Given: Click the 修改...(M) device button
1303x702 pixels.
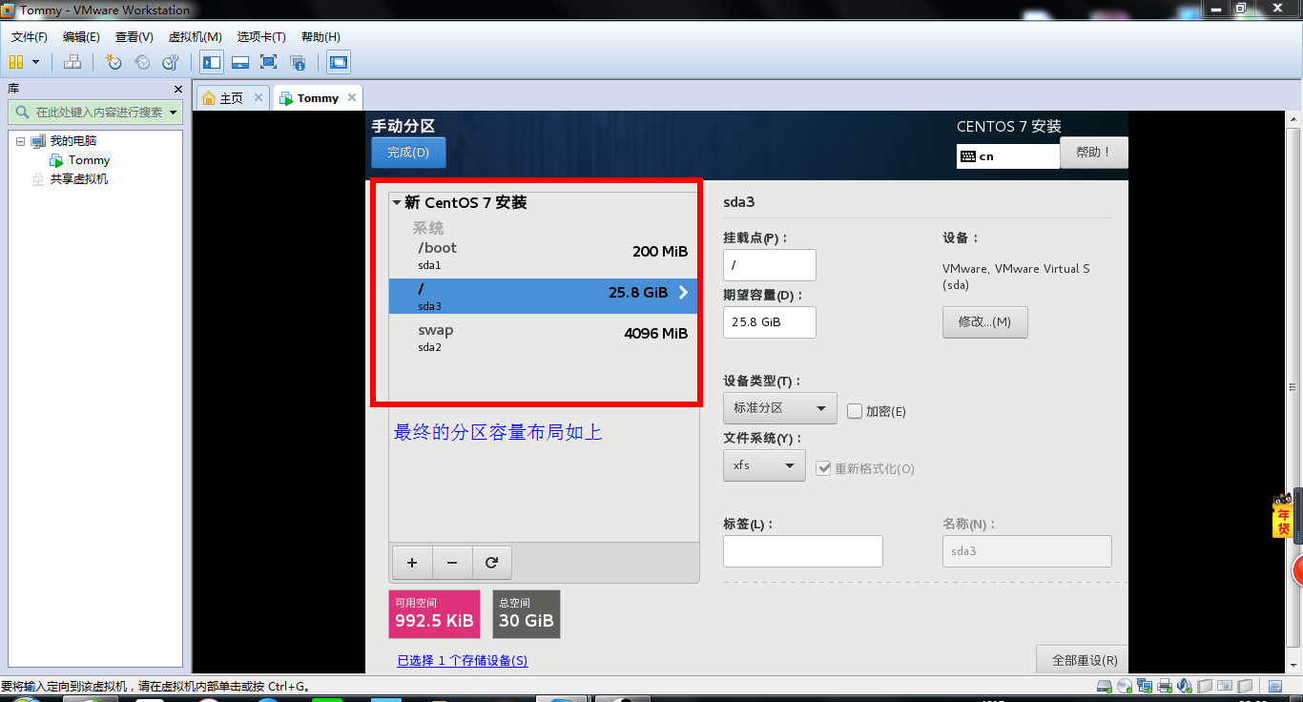Looking at the screenshot, I should point(985,322).
